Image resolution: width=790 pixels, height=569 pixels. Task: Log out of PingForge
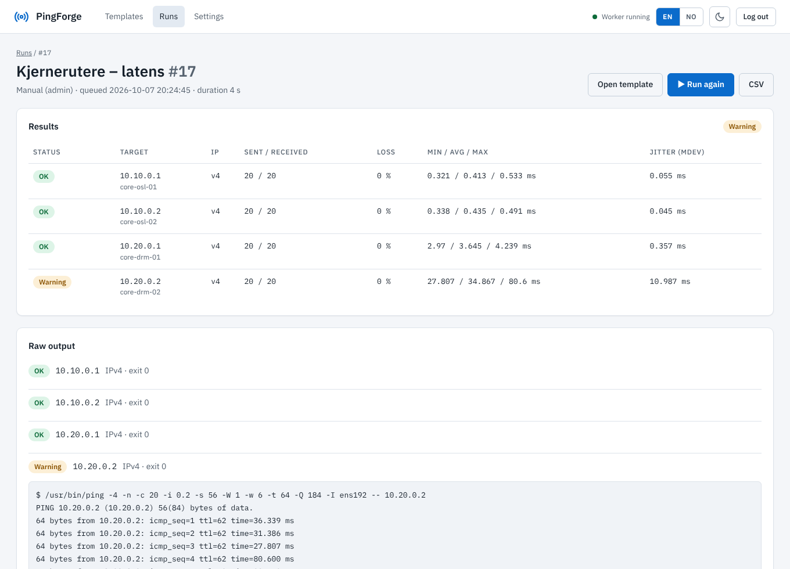pos(756,17)
